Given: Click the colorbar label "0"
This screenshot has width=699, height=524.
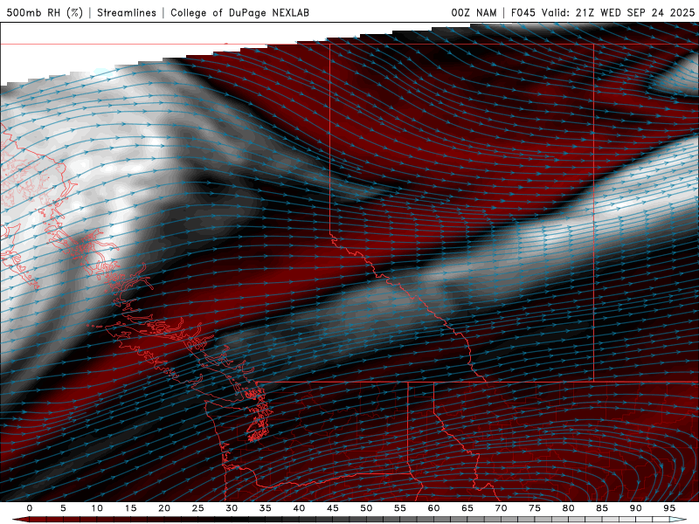Looking at the screenshot, I should click(x=30, y=508).
